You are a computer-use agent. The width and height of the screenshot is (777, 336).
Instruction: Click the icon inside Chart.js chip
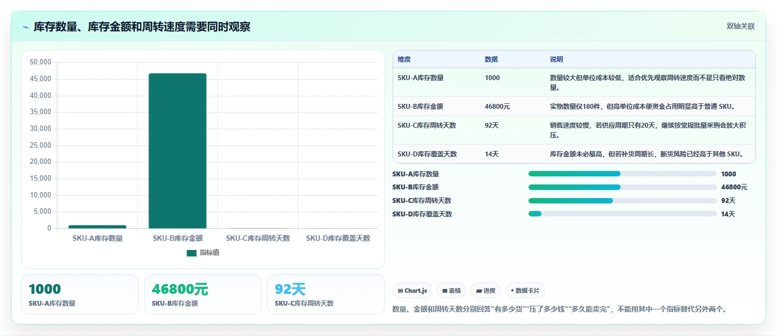coord(401,291)
